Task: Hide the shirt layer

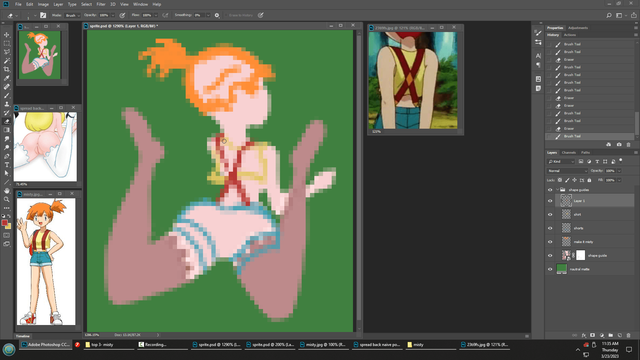Action: point(550,215)
